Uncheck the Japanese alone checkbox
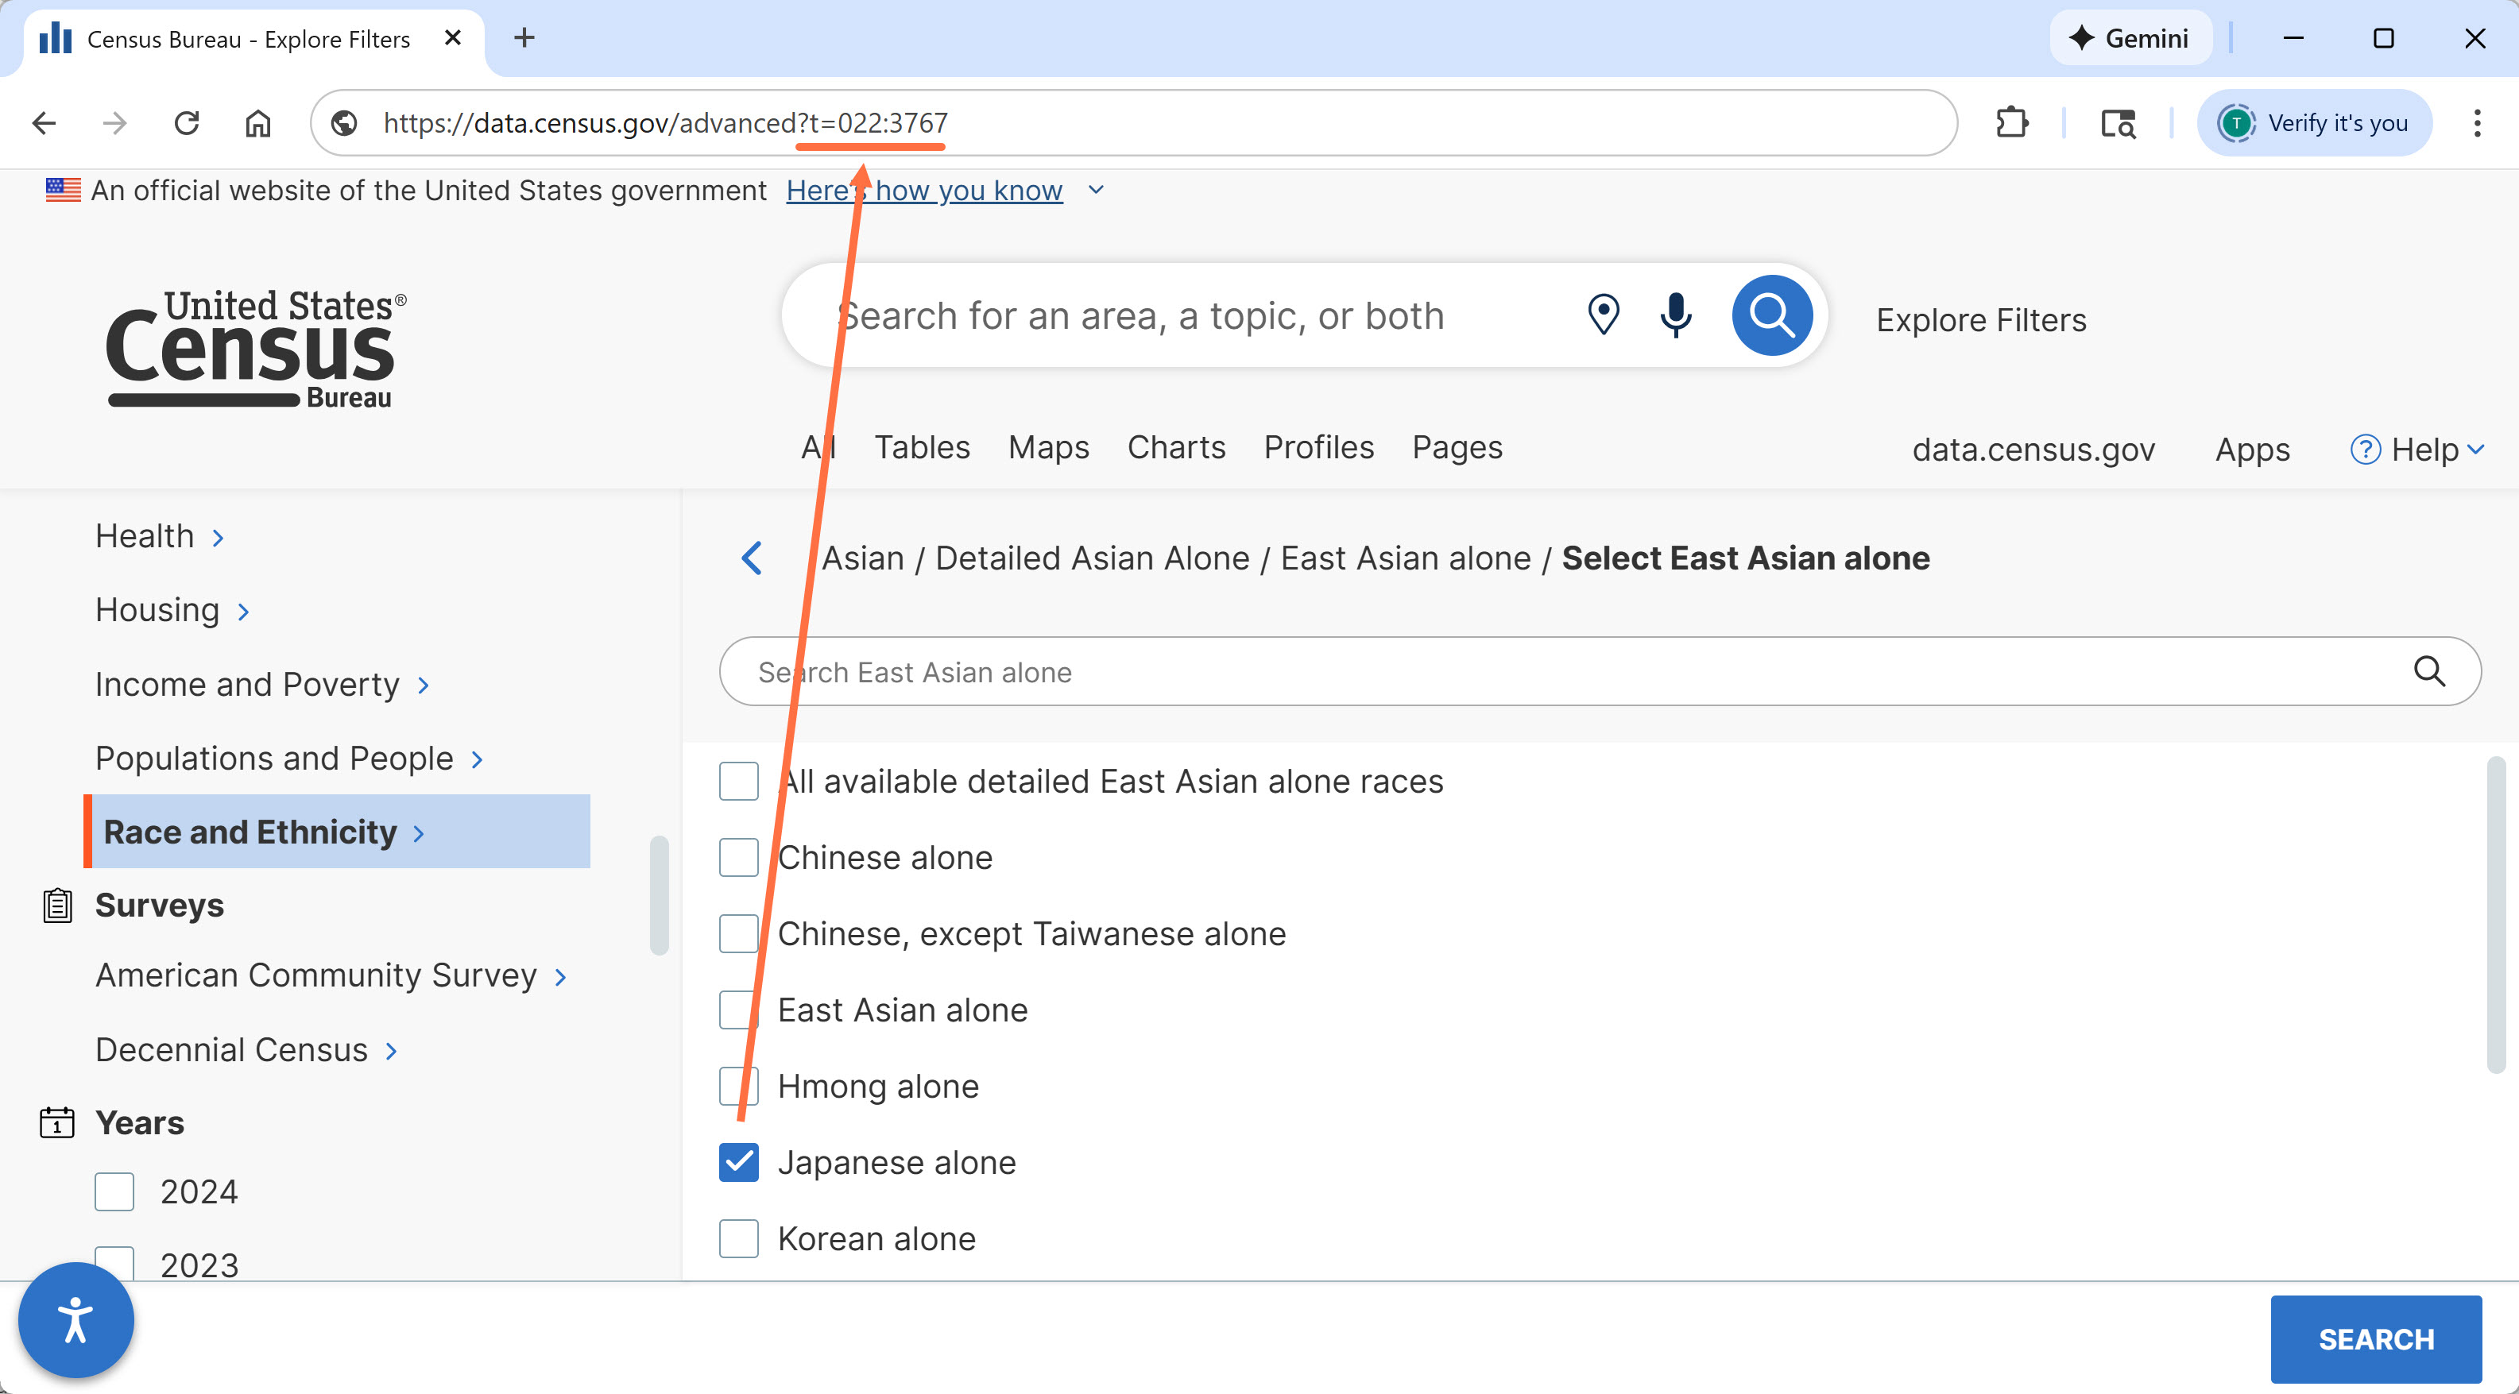The width and height of the screenshot is (2519, 1394). [x=738, y=1162]
